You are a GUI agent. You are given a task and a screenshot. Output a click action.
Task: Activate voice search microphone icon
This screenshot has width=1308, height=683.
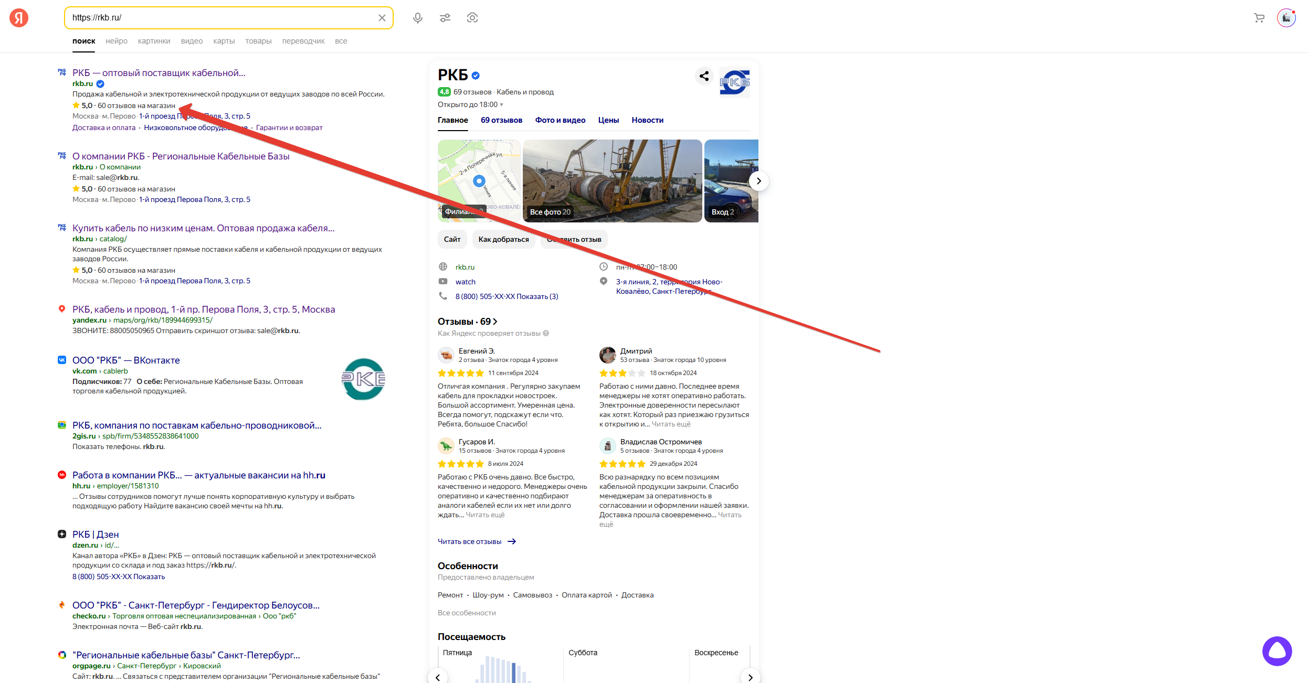(x=418, y=18)
